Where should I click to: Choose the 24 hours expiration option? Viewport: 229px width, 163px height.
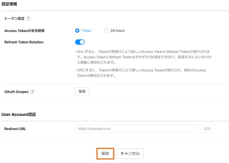[106, 30]
